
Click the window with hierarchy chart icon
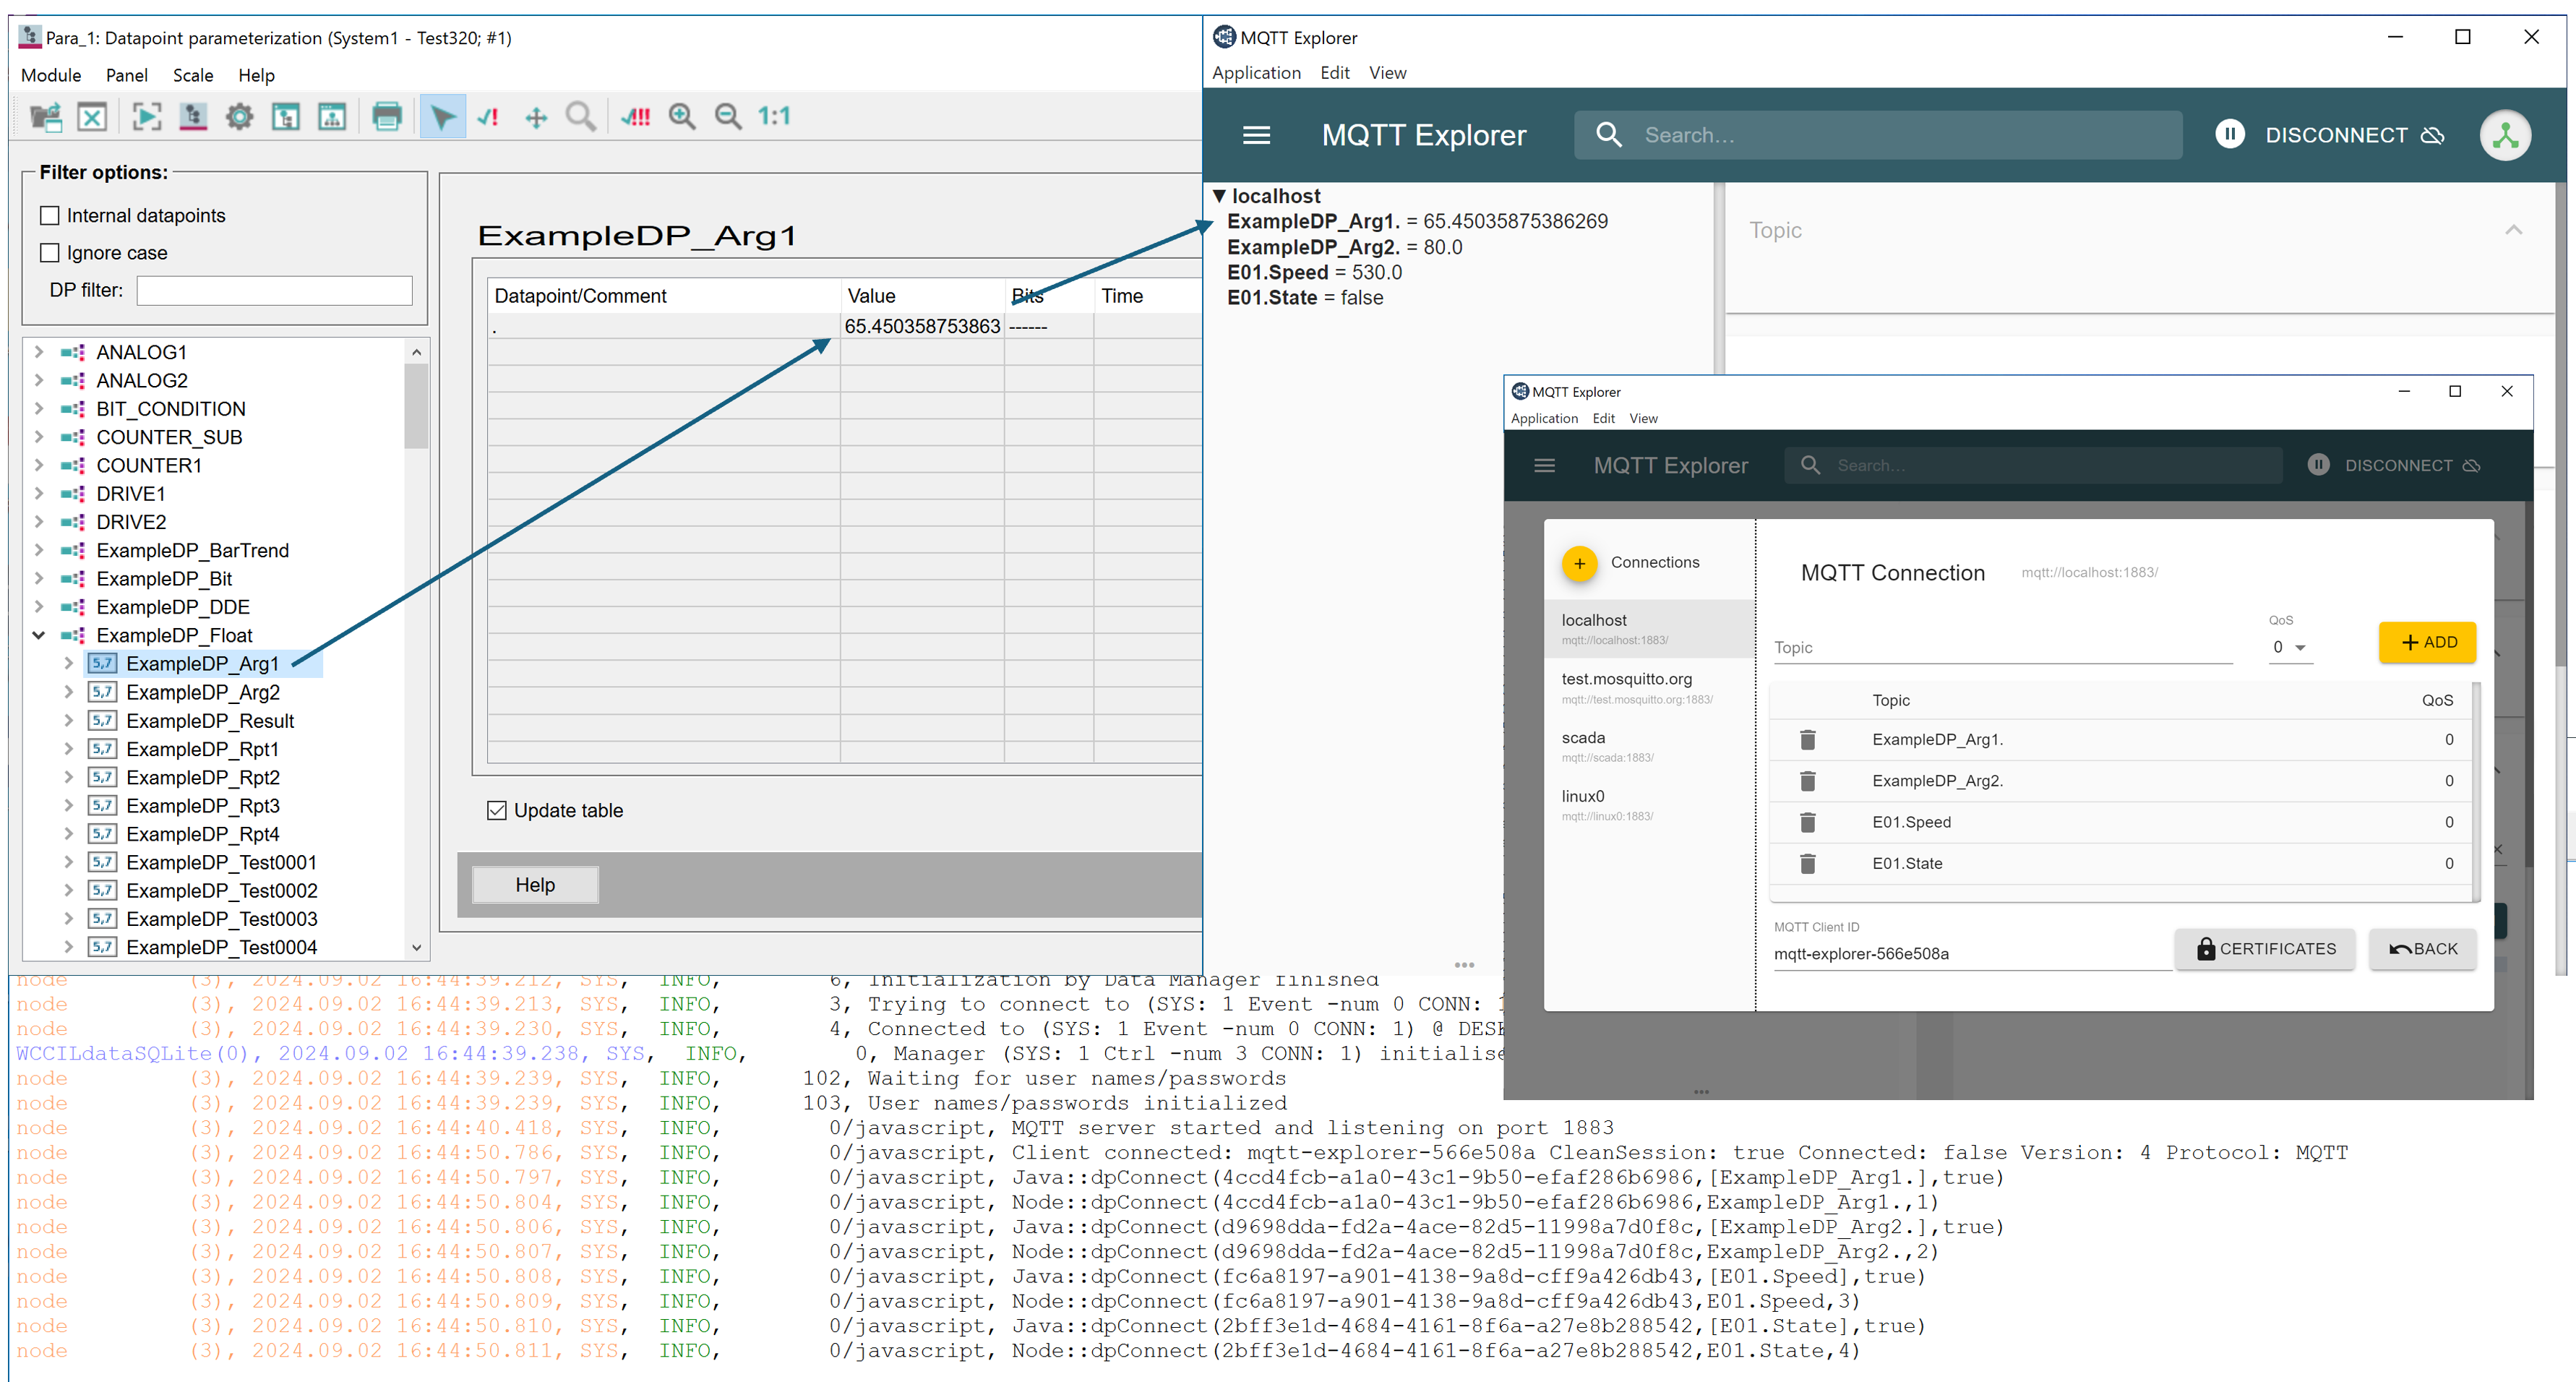(x=332, y=117)
